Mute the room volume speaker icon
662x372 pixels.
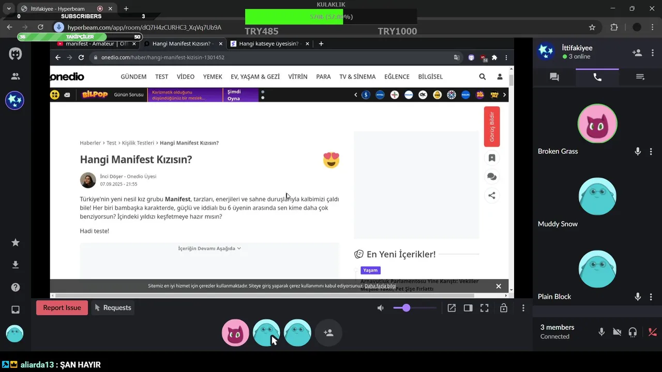click(x=381, y=308)
